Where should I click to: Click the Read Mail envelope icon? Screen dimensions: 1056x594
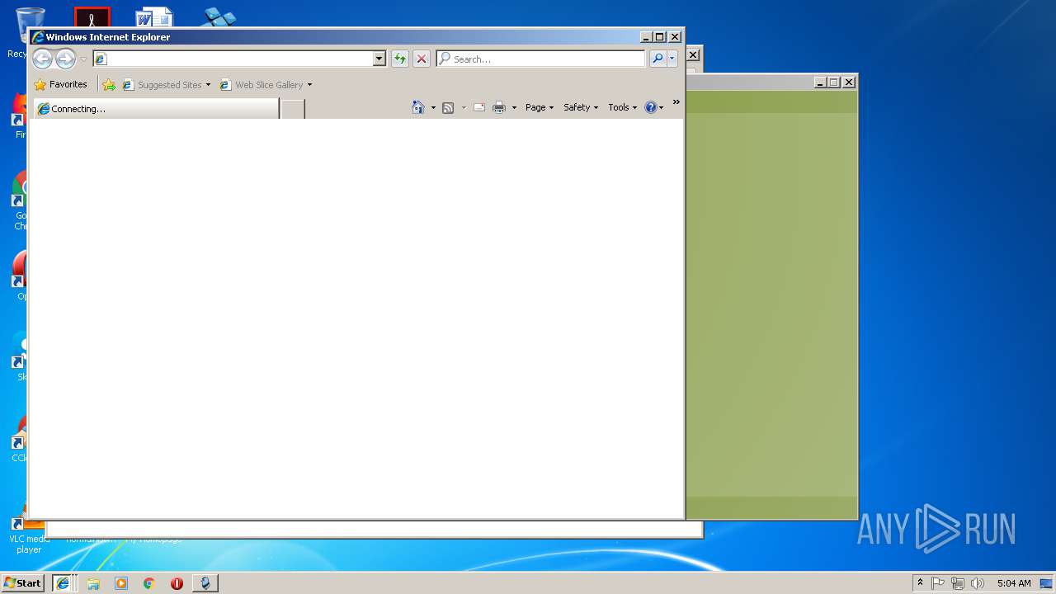478,107
